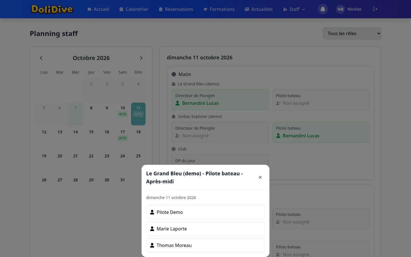
Task: Open the Accueil menu item
Action: coord(98,9)
